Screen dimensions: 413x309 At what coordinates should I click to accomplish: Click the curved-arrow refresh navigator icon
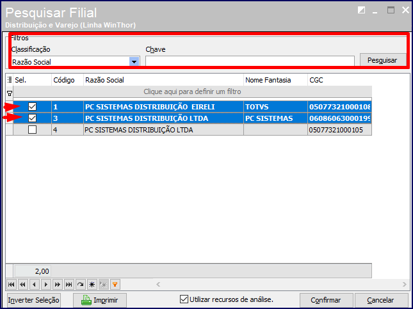click(x=80, y=284)
